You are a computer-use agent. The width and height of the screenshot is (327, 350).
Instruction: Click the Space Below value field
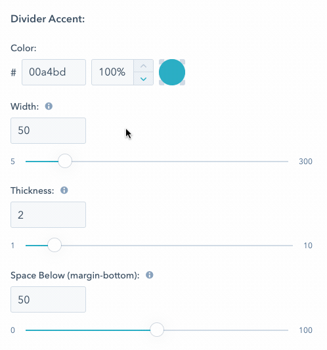[x=48, y=299]
